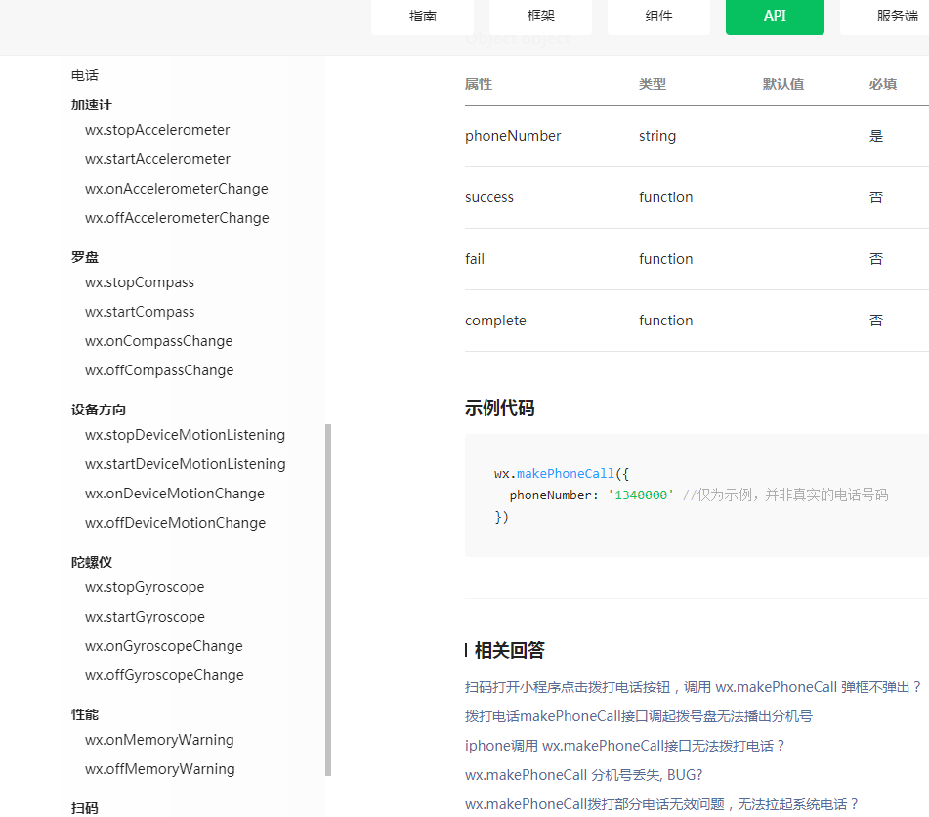View wx.offDeviceMotionChange documentation
Viewport: 929px width, 817px height.
(175, 522)
